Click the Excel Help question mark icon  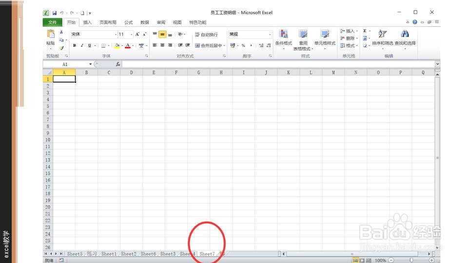415,22
